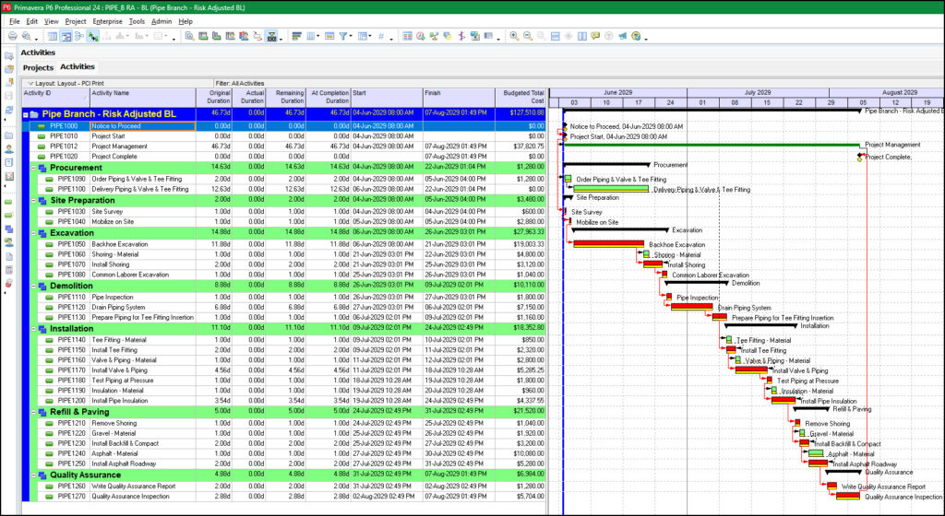Image resolution: width=945 pixels, height=516 pixels.
Task: Click July 2029 in the timescale header
Action: pos(758,93)
